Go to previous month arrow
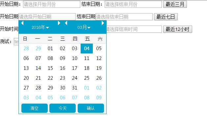This screenshot has width=207, height=120. 66,23
